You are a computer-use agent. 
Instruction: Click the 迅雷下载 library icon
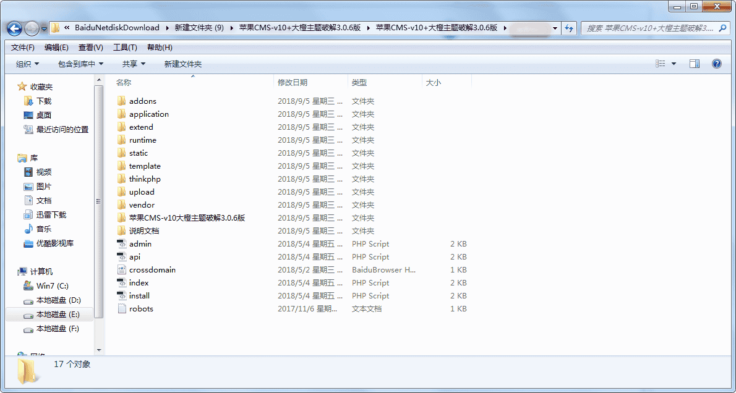(28, 215)
